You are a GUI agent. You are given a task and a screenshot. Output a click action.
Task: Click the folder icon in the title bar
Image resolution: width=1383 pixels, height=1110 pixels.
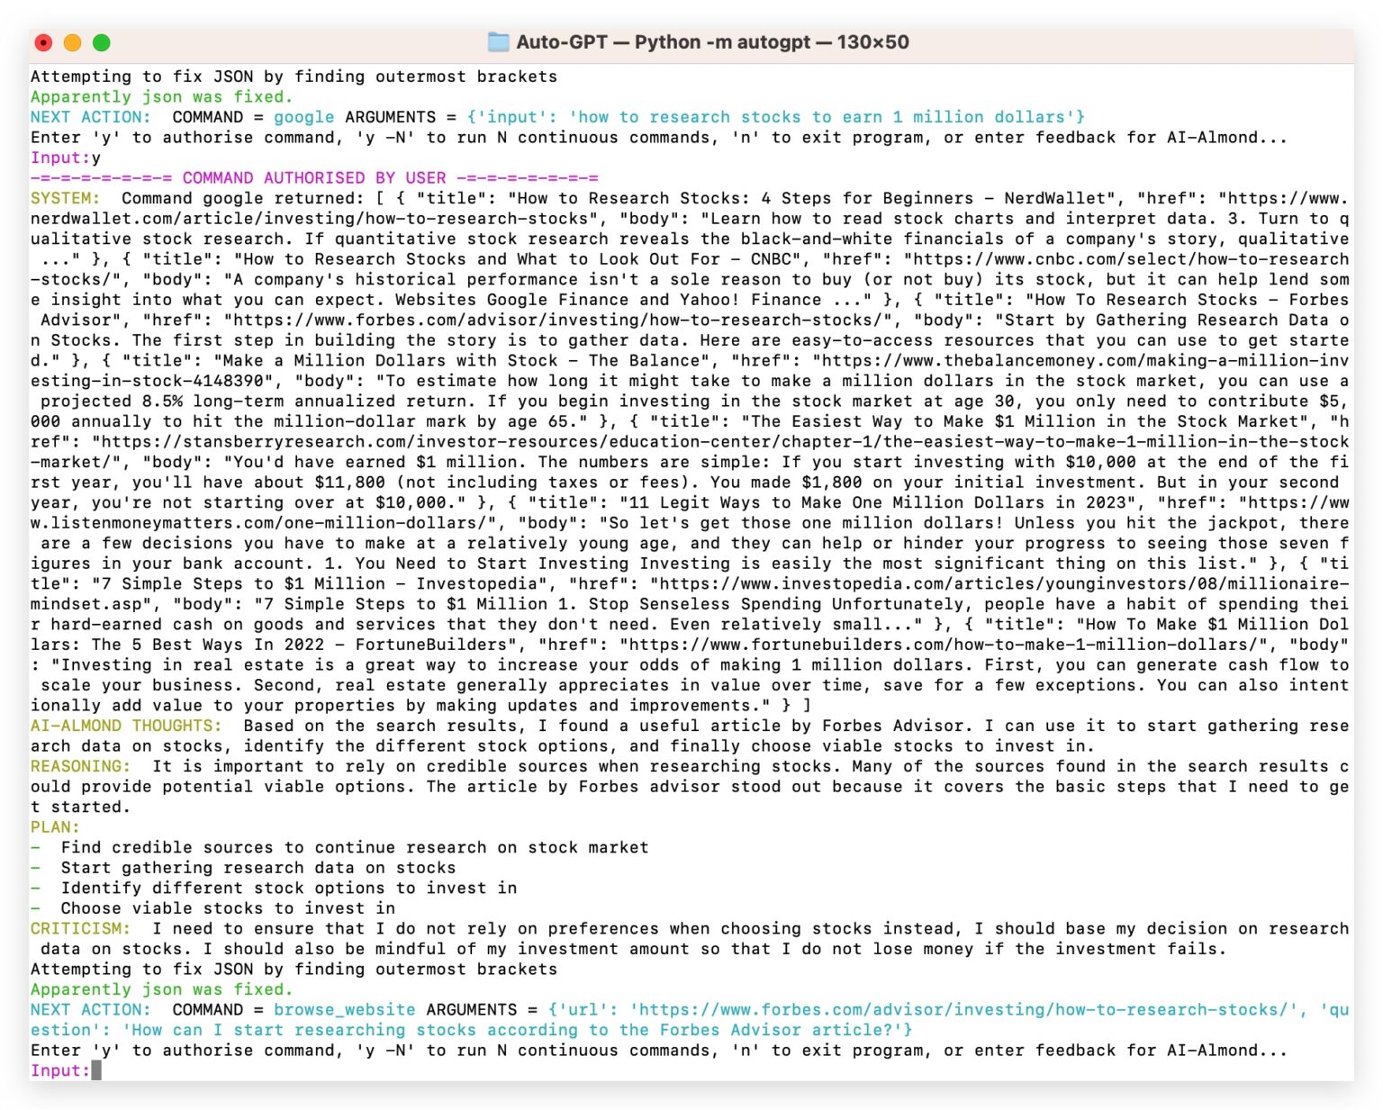pos(498,41)
